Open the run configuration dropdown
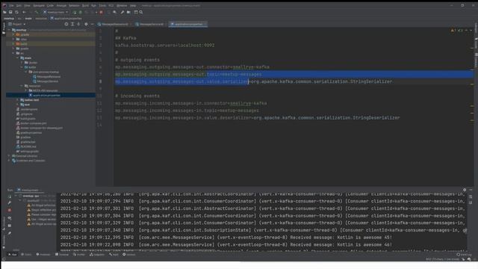Screen dimensions: 478x269 (x=55, y=12)
